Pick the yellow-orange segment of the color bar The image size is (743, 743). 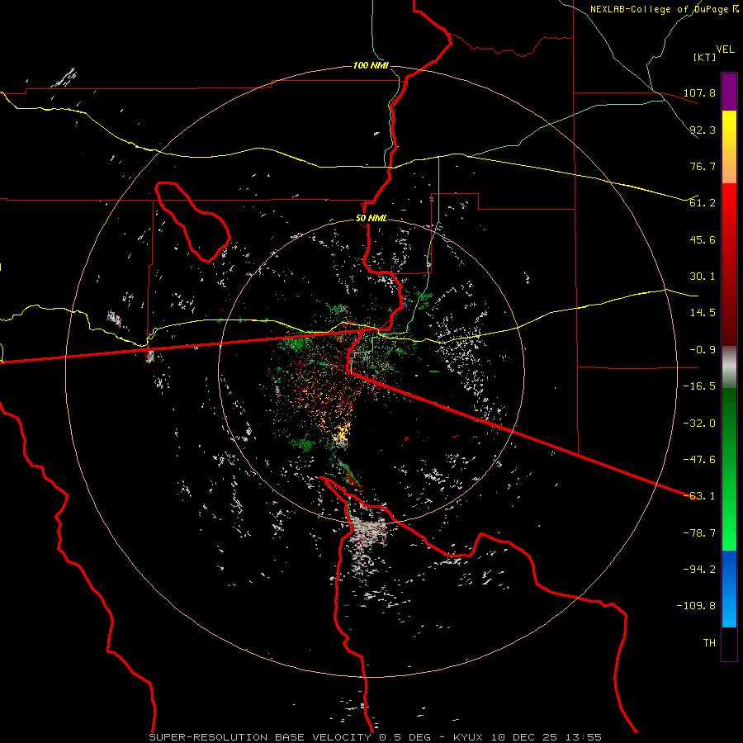pyautogui.click(x=729, y=147)
